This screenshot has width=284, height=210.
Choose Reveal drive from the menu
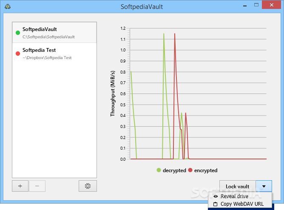click(240, 196)
